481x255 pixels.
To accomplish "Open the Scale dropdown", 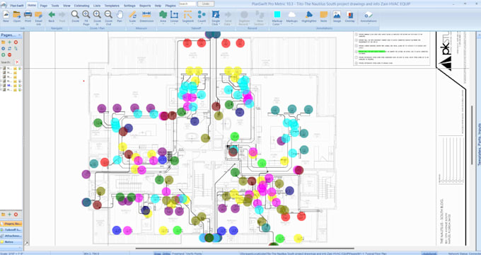I will click(132, 23).
